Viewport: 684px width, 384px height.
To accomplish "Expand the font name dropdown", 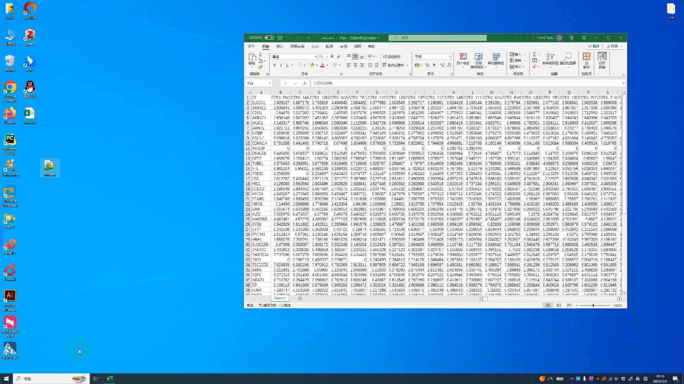I will click(x=316, y=57).
